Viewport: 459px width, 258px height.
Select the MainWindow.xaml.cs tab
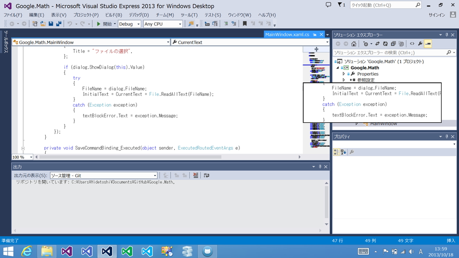click(287, 34)
